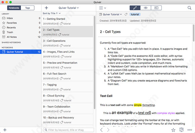
Task: Open more options ellipsis menu
Action: coord(190,130)
